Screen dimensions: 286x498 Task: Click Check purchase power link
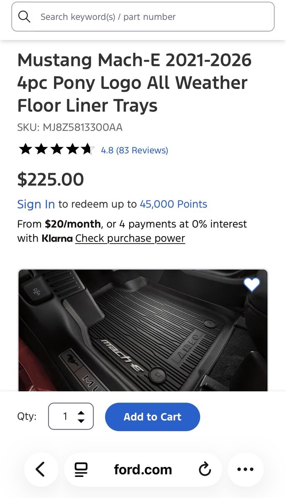point(130,238)
